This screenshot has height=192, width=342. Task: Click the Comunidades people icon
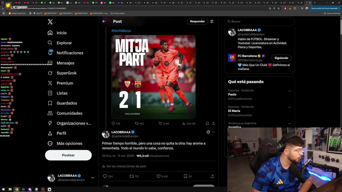50,113
